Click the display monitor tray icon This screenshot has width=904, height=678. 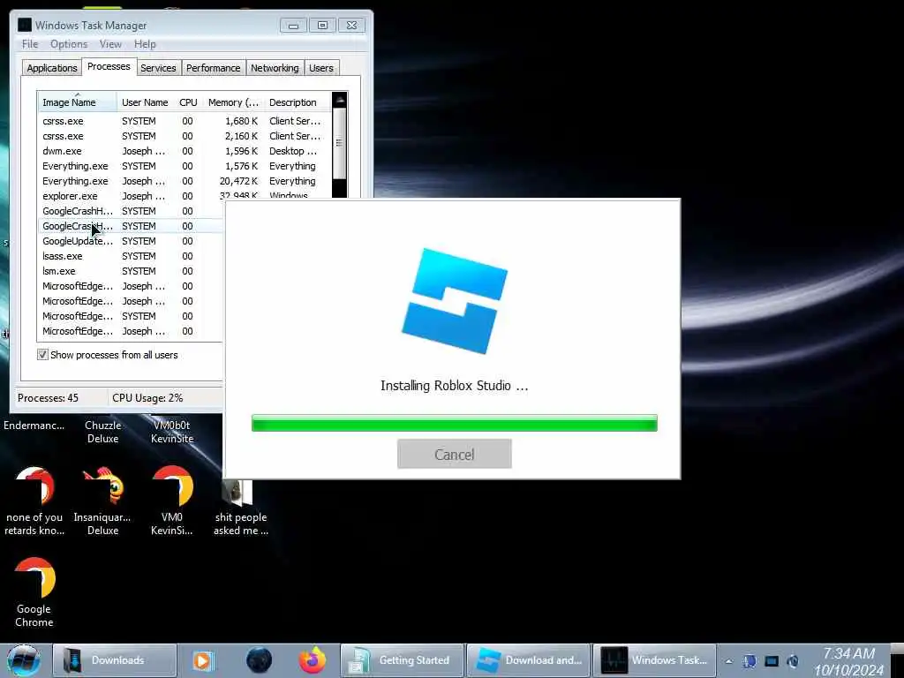772,661
